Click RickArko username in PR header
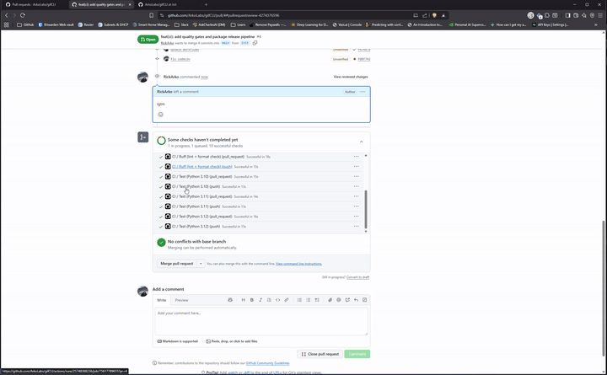 pos(167,43)
